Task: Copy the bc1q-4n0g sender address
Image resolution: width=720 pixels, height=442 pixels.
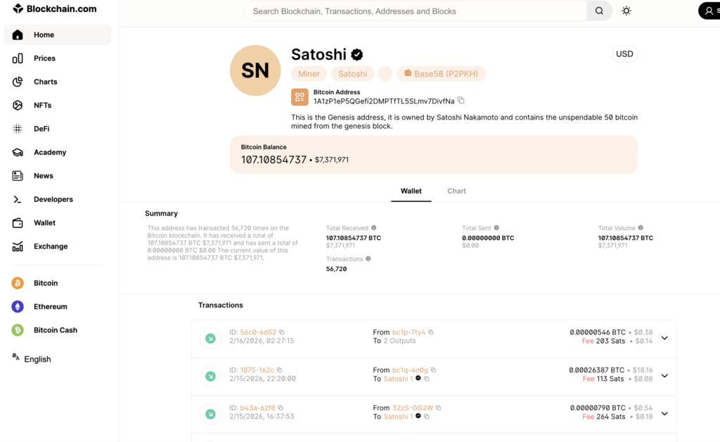Action: pos(433,370)
